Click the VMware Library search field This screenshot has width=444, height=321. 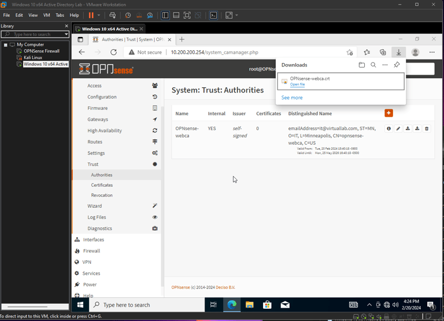(35, 34)
